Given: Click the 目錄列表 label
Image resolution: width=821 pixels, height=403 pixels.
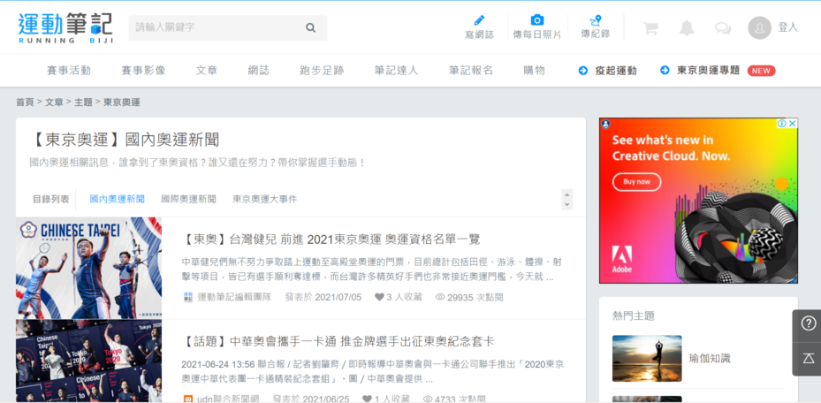Looking at the screenshot, I should click(x=50, y=200).
